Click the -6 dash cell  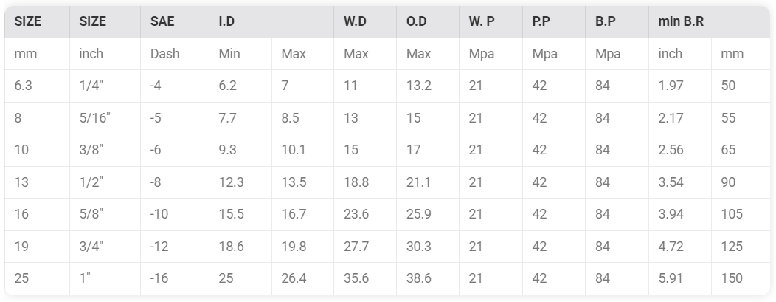(175, 150)
